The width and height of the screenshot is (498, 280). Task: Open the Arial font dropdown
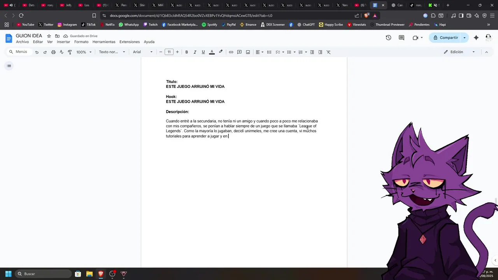pyautogui.click(x=143, y=52)
